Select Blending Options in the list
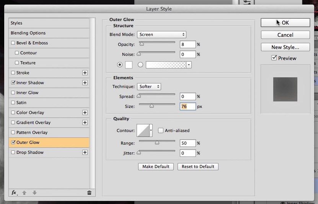Viewport: 318px width, 204px height. 49,33
